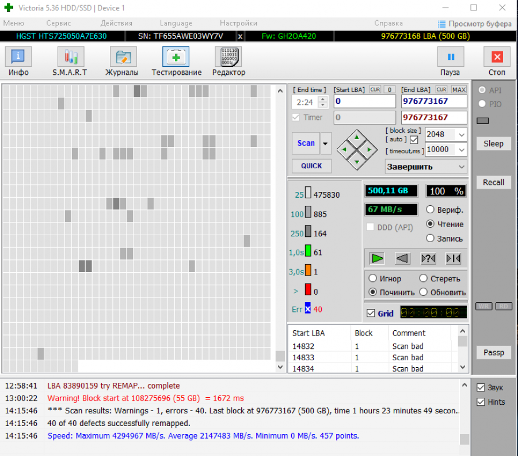This screenshot has height=456, width=518.
Task: Open the Редактор hex editor
Action: pos(228,61)
